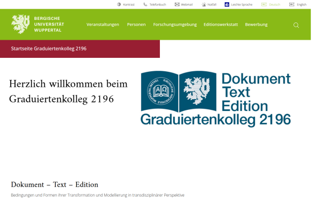
Task: Open the Telefonbuch phone icon
Action: (145, 4)
